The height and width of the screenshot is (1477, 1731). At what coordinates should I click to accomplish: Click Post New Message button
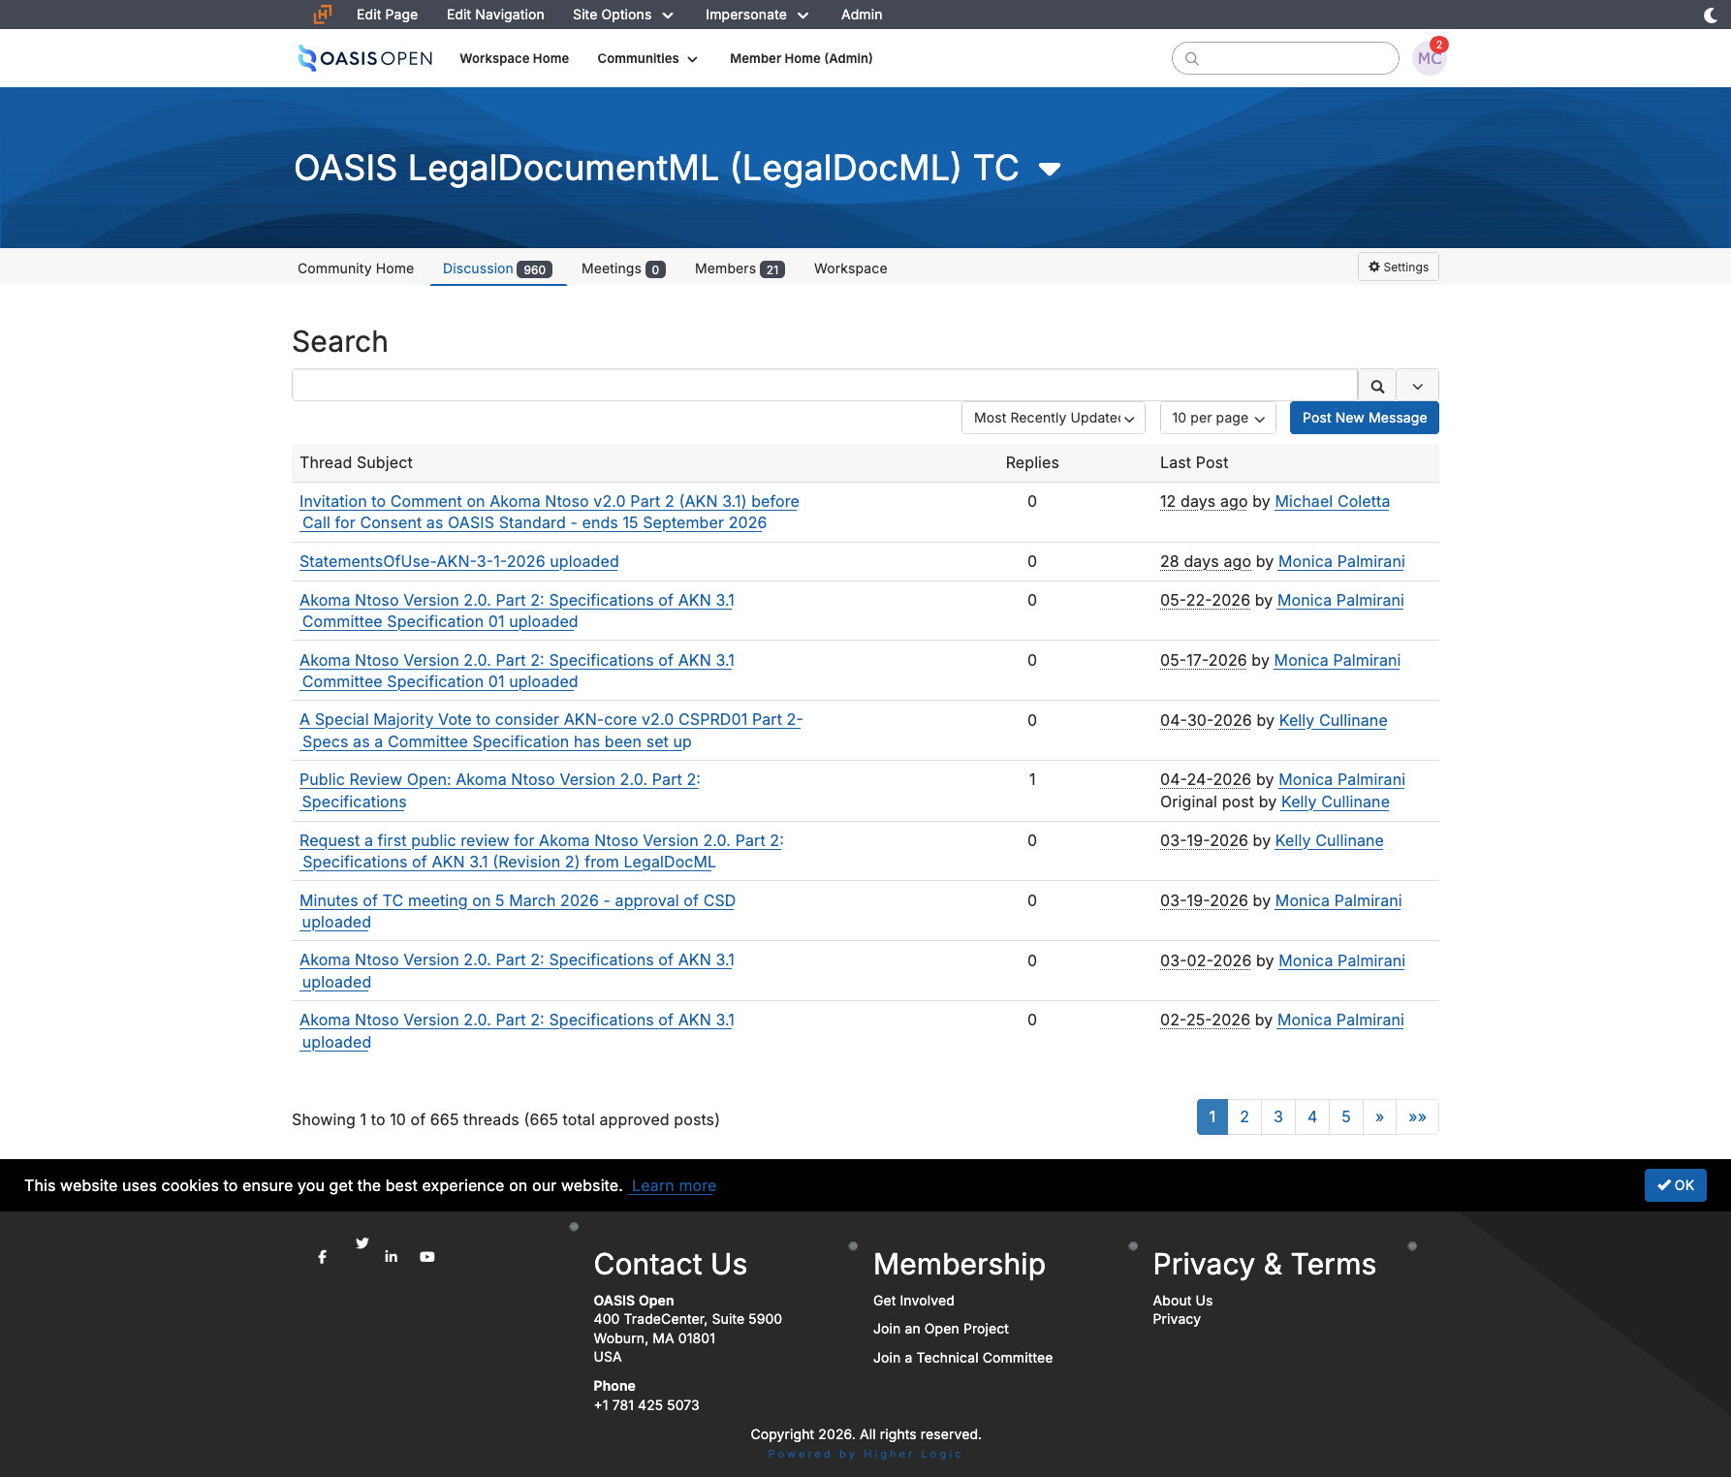pyautogui.click(x=1364, y=418)
